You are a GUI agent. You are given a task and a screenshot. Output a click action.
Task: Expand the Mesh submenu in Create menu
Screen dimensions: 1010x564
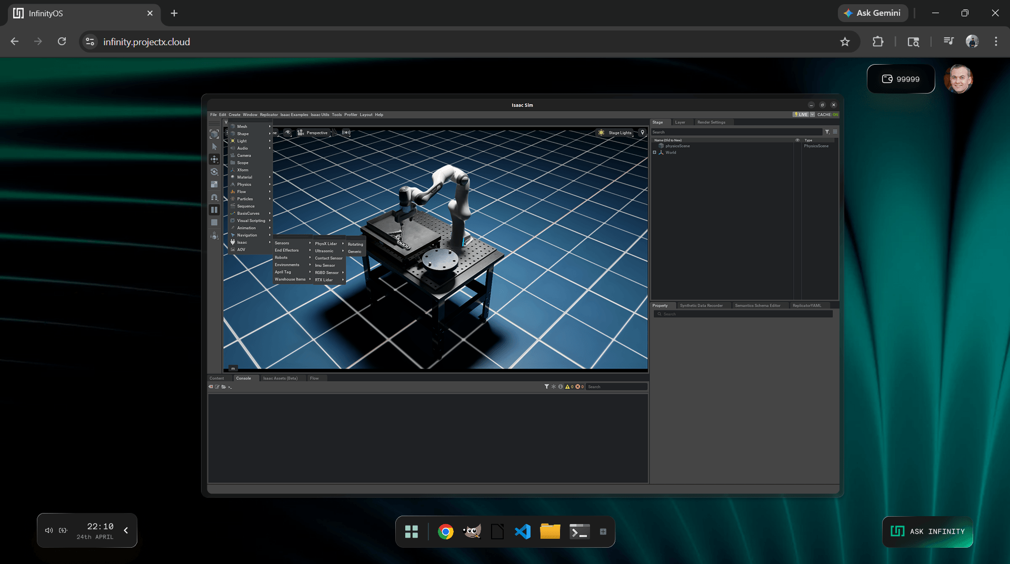coord(251,127)
